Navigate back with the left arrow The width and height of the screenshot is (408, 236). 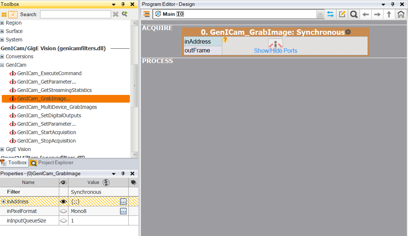tap(365, 14)
